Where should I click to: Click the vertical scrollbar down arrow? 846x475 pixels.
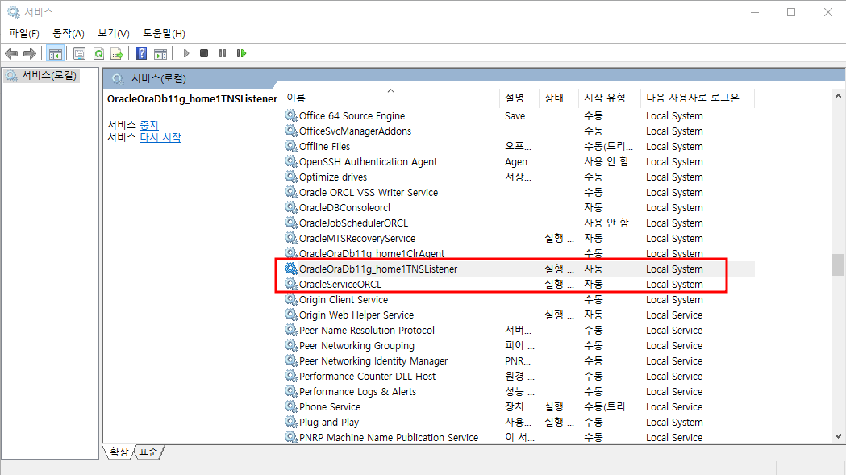coord(838,436)
